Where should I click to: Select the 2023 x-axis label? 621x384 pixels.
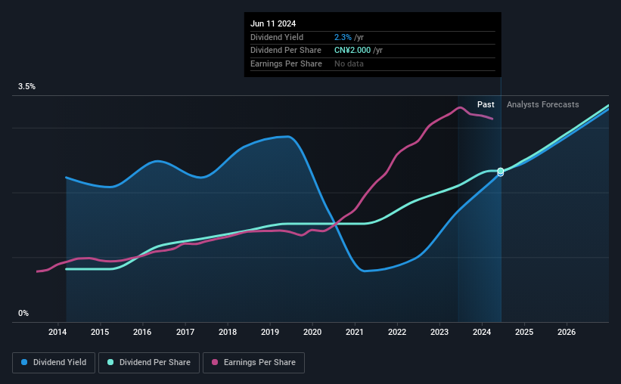(439, 332)
